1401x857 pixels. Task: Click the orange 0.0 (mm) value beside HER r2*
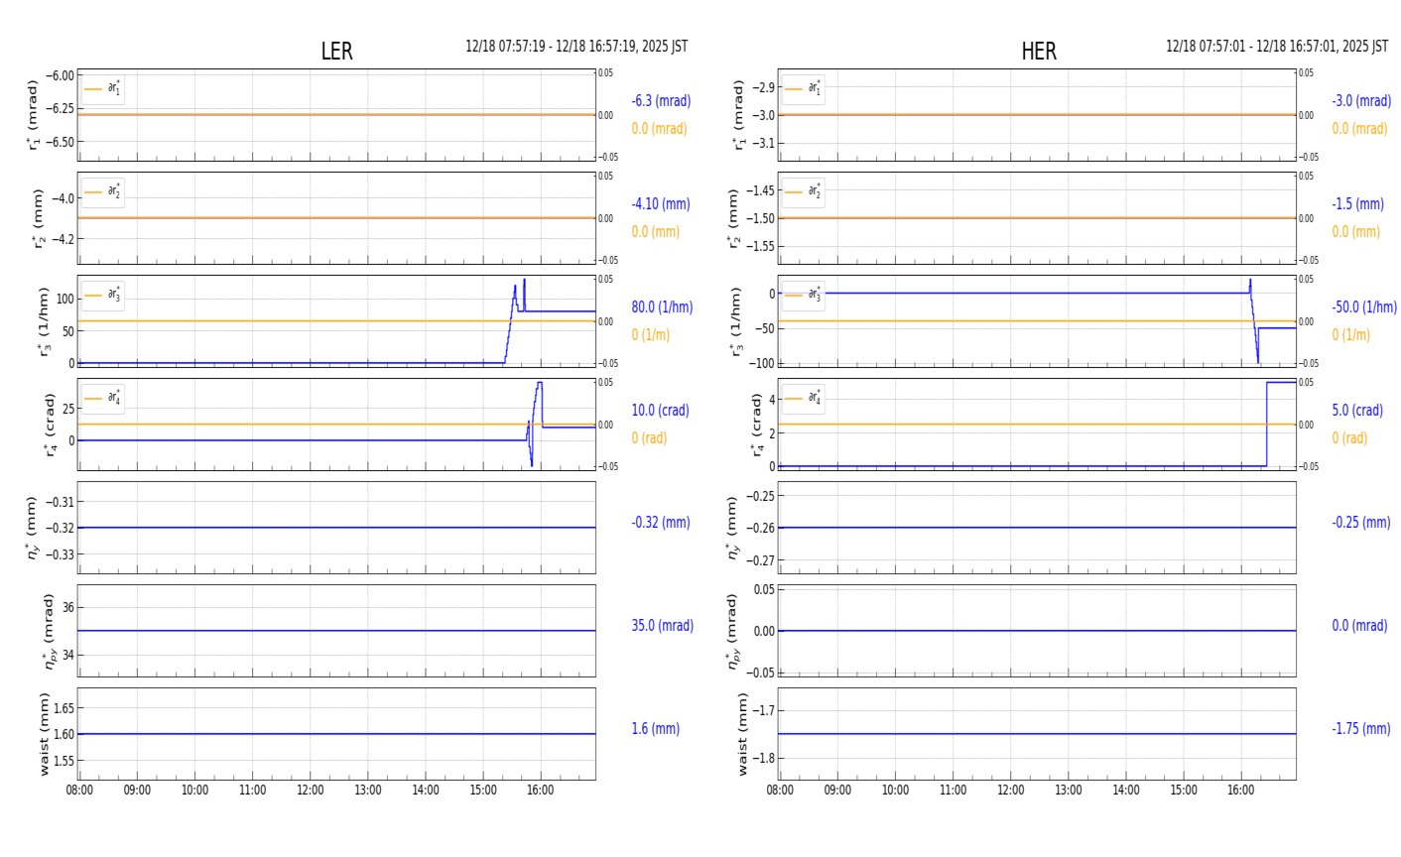(1356, 232)
